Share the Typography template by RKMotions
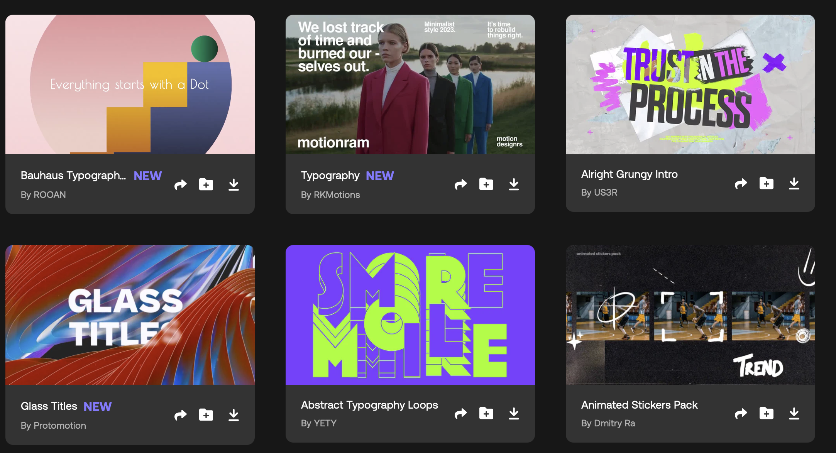 click(460, 184)
